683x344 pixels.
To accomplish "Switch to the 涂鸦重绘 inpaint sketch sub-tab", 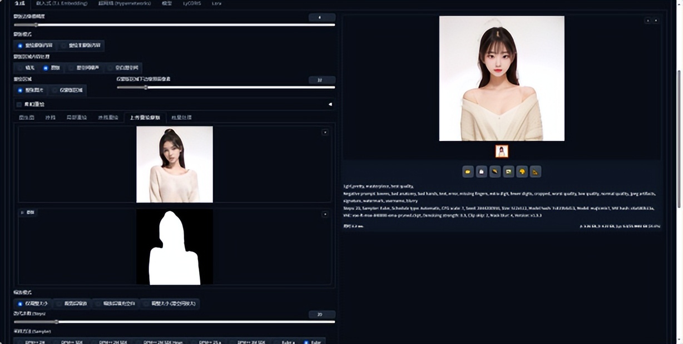I will [x=108, y=118].
